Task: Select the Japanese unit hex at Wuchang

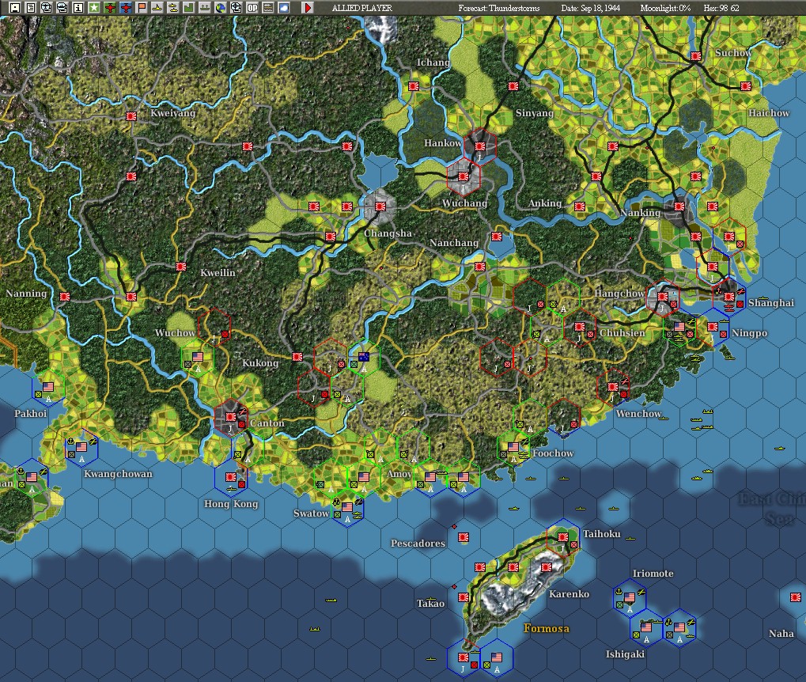Action: (464, 177)
